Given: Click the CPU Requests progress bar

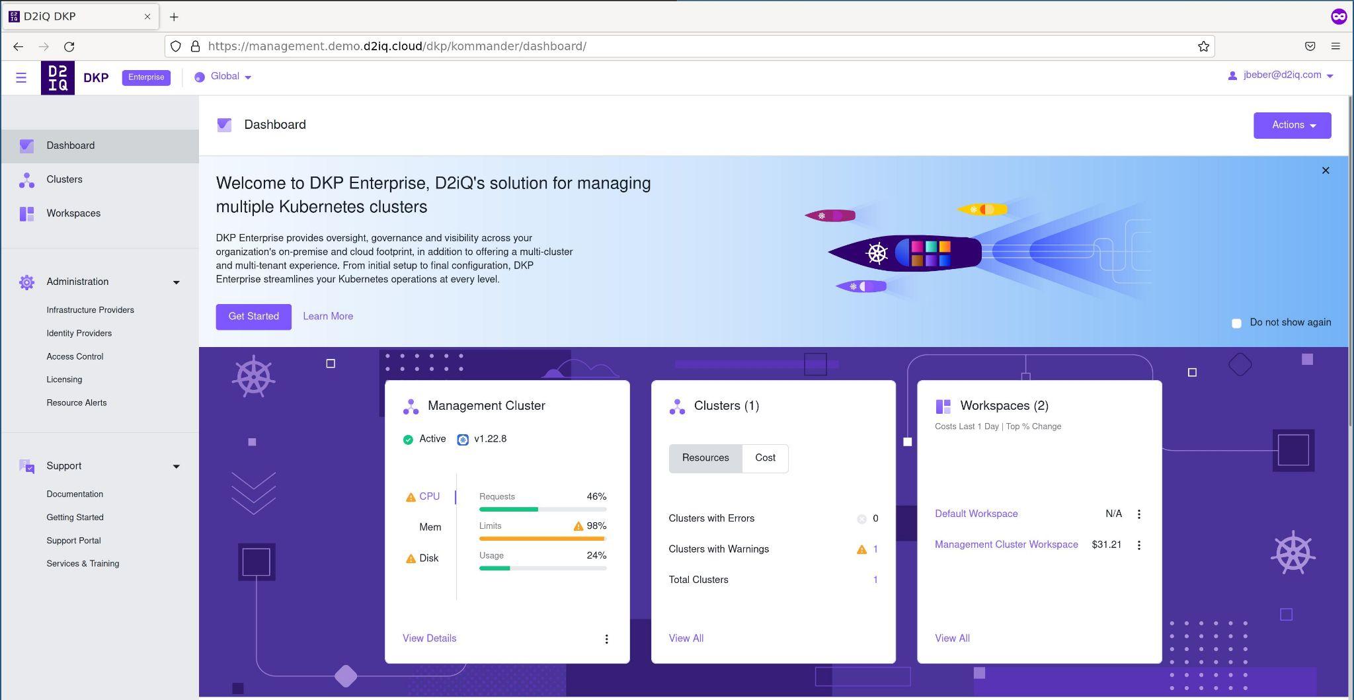Looking at the screenshot, I should point(543,510).
